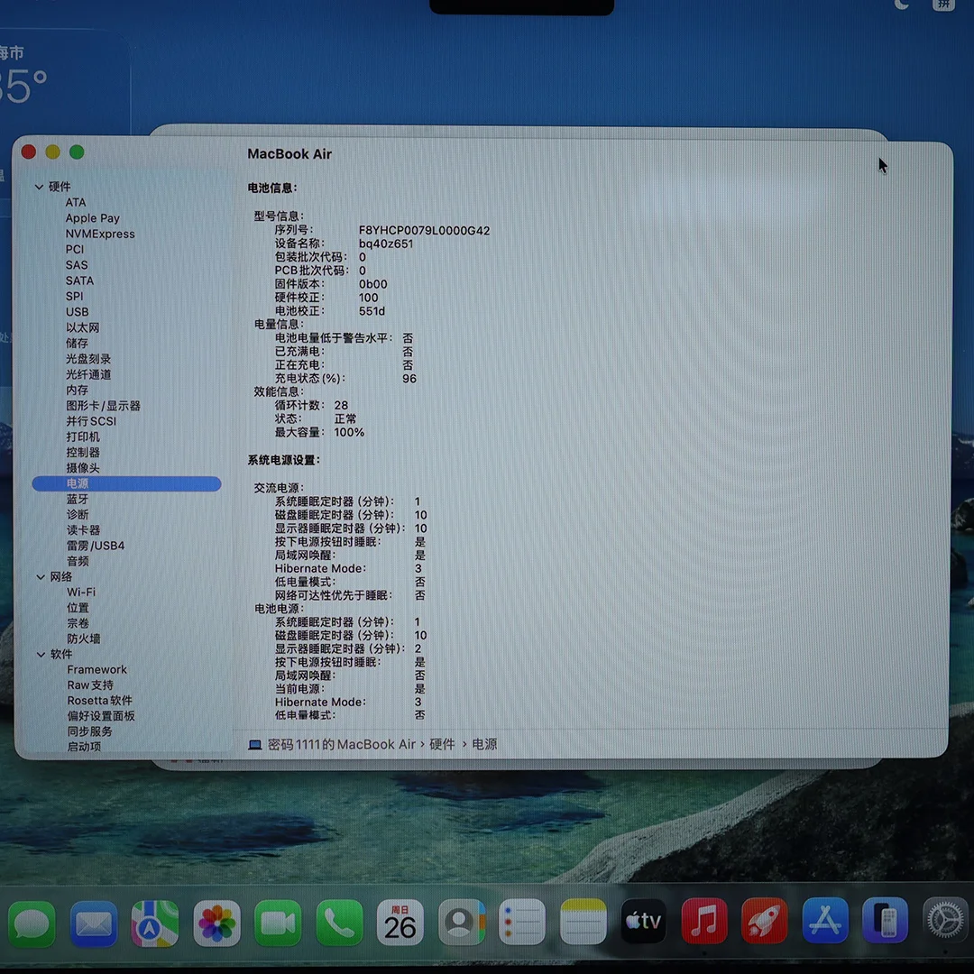Select Raw 支持 under 软件

tap(90, 685)
